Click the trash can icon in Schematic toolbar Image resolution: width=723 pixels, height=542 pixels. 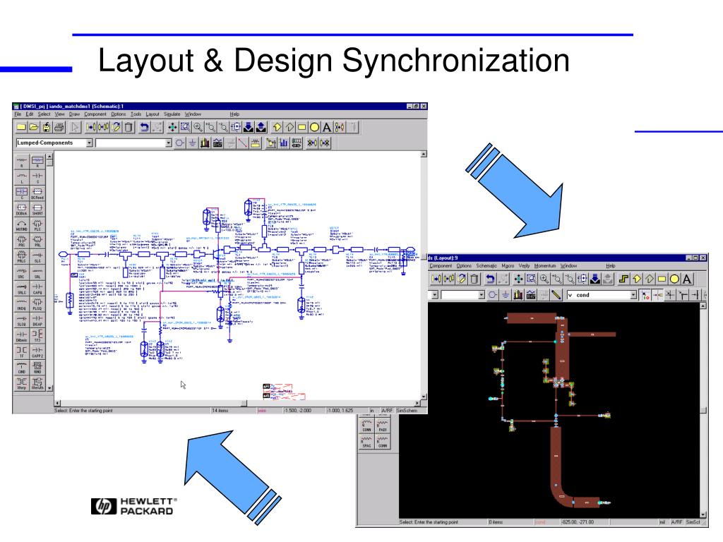[129, 127]
